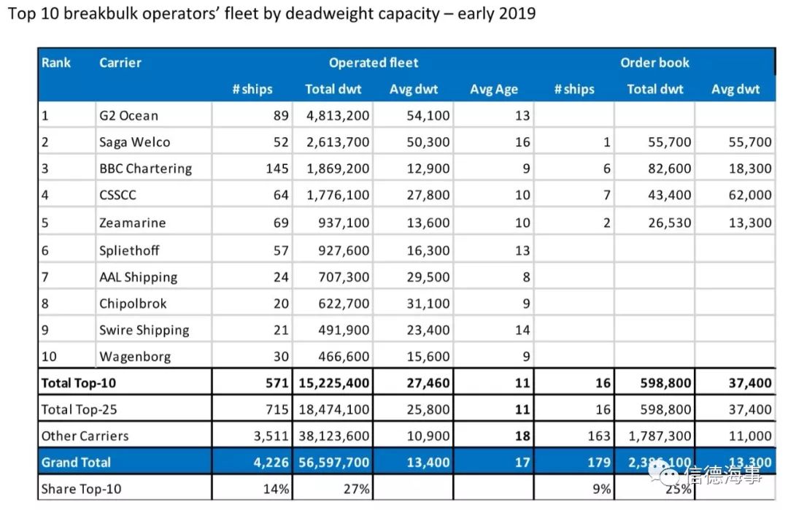Viewport: 788px width, 510px height.
Task: Select the 'Zeamarine' carrier name
Action: pyautogui.click(x=132, y=223)
